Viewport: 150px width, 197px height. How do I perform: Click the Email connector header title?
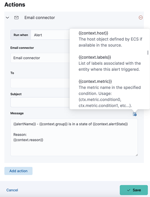coord(39,18)
